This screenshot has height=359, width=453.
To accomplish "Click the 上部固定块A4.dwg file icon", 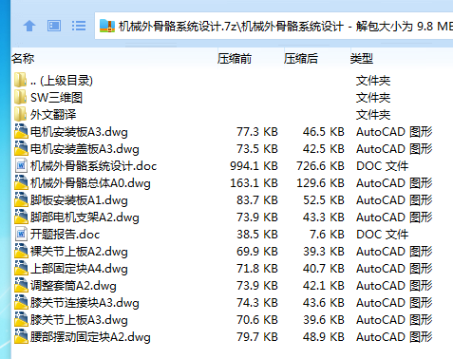I will pyautogui.click(x=21, y=268).
